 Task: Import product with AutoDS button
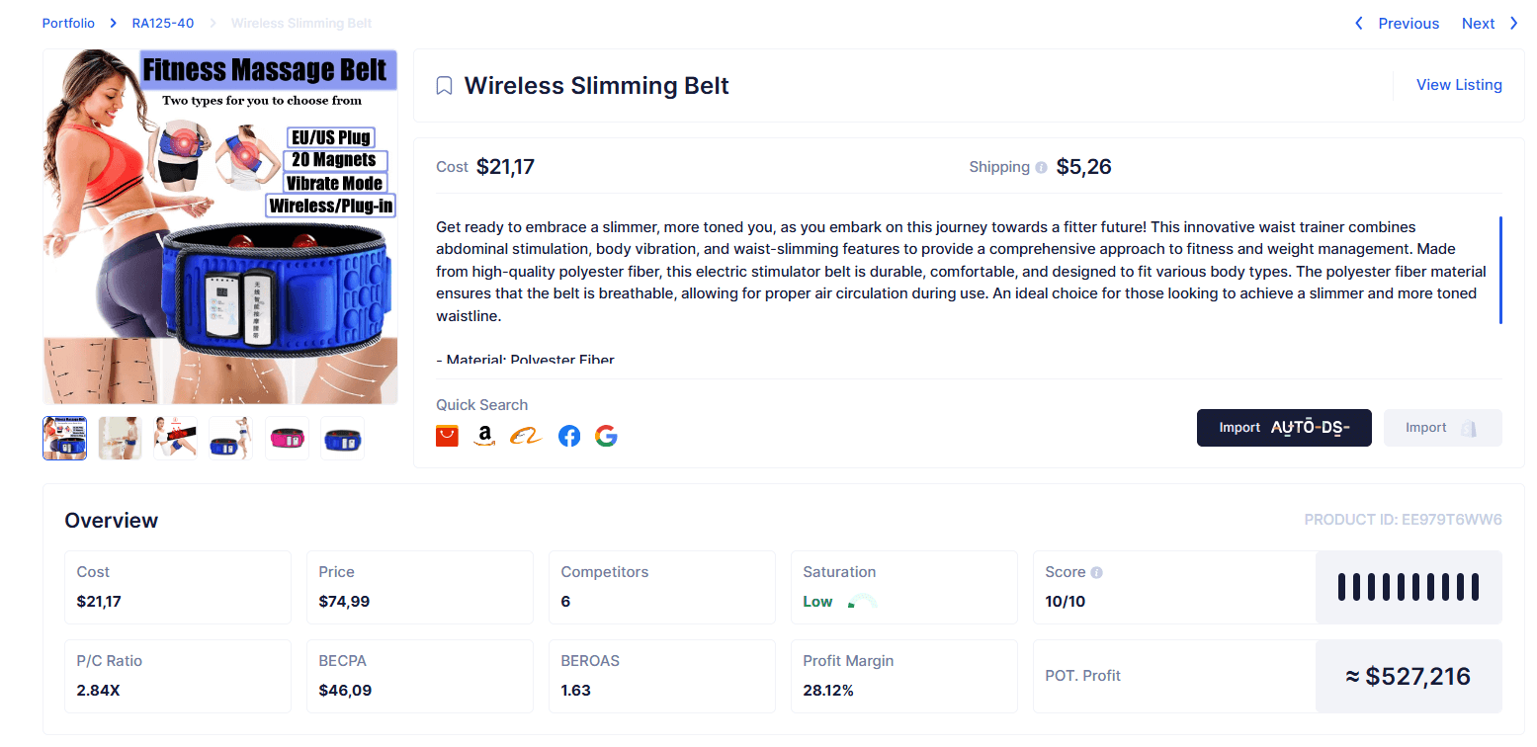point(1284,428)
